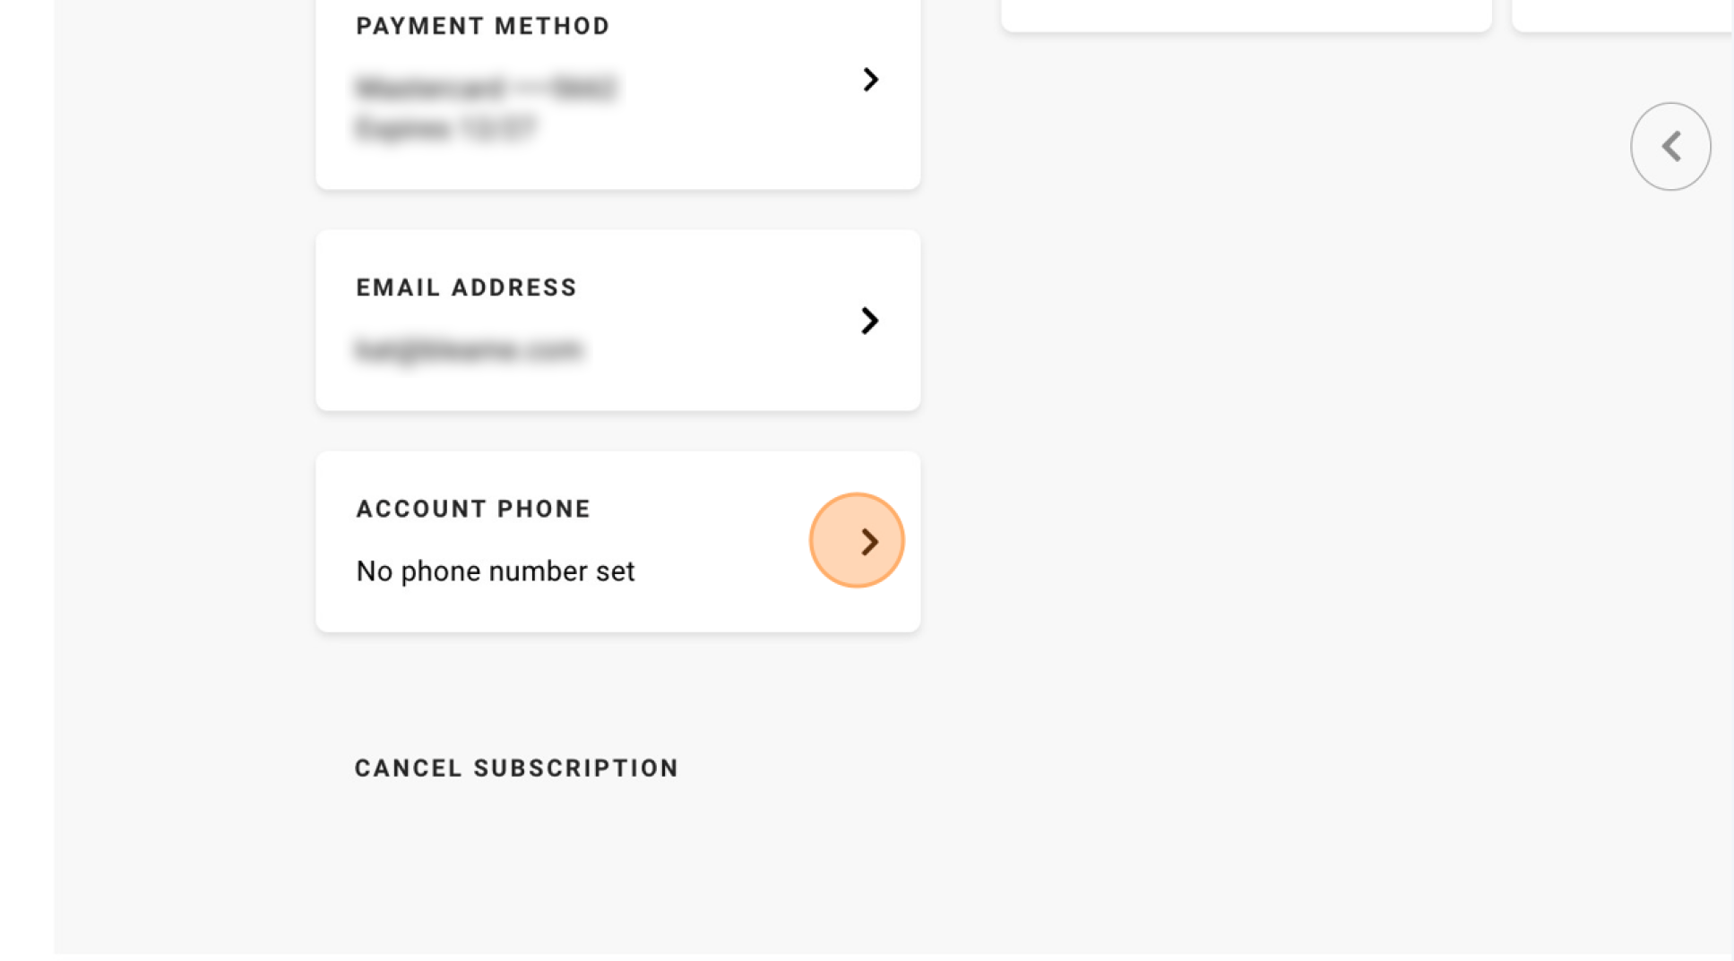Open the Email Address card
This screenshot has height=961, width=1734.
(618, 321)
